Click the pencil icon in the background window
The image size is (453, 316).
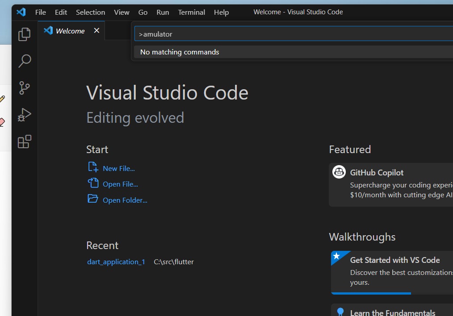[x=2, y=99]
